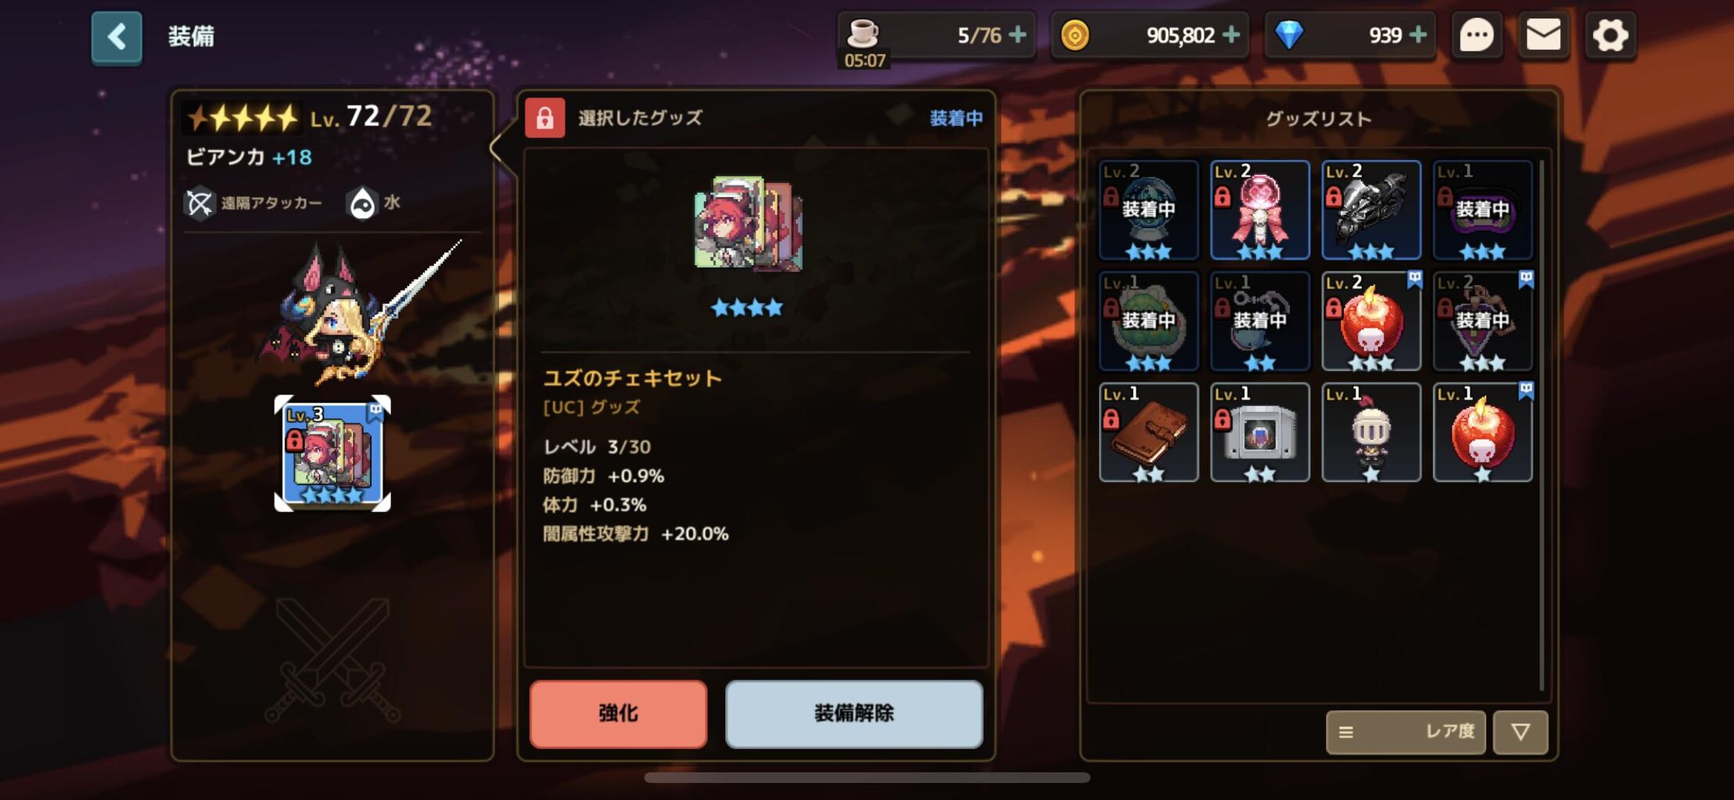Open settings via the gear icon
The image size is (1734, 800).
coord(1610,35)
